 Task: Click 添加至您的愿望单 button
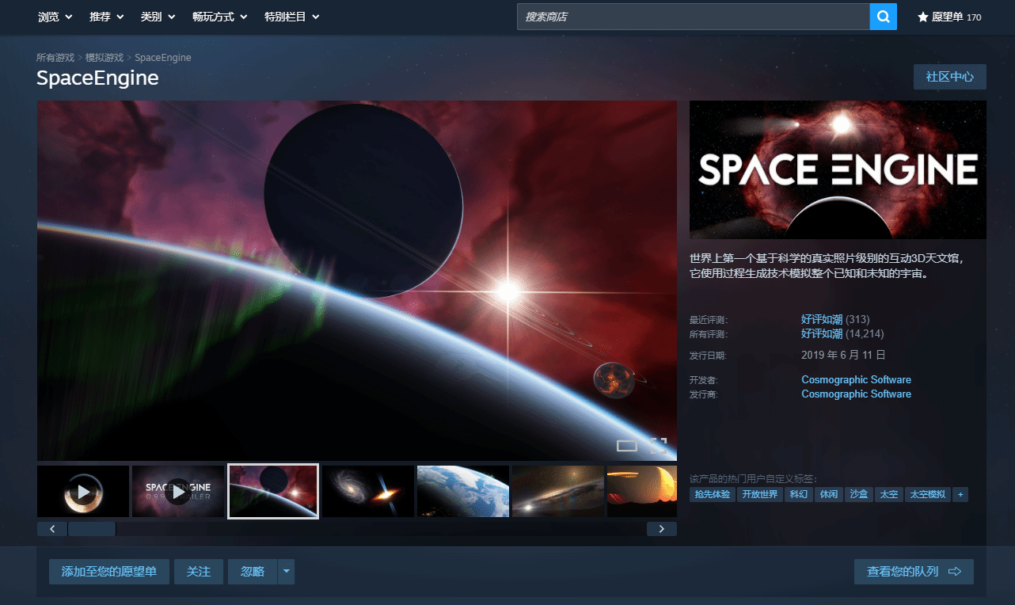[109, 572]
